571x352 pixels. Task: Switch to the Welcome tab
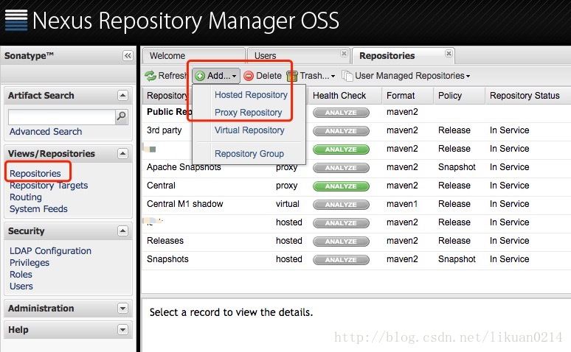193,56
